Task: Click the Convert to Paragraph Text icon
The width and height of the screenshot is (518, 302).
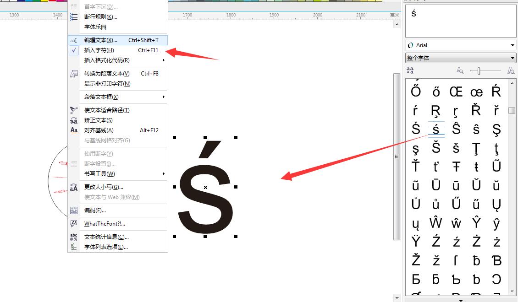Action: [74, 74]
